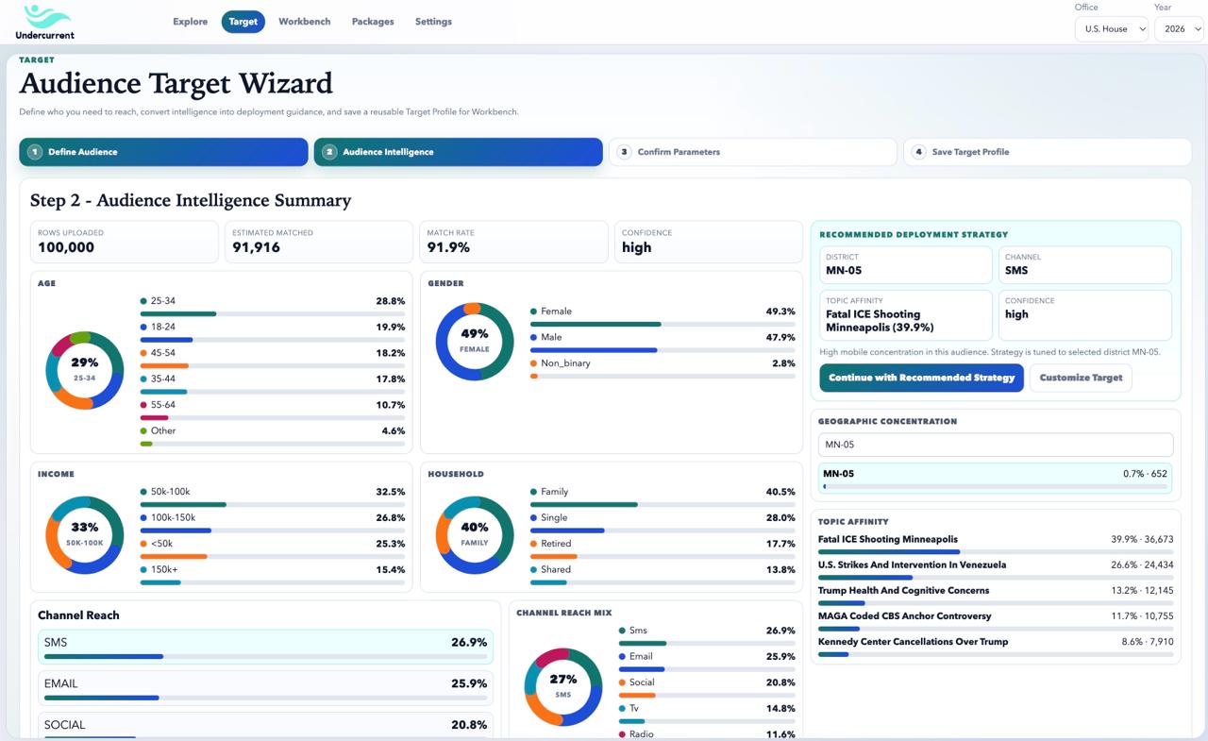Image resolution: width=1208 pixels, height=741 pixels.
Task: Click the Email legend dot in Channel Reach Mix
Action: 620,656
